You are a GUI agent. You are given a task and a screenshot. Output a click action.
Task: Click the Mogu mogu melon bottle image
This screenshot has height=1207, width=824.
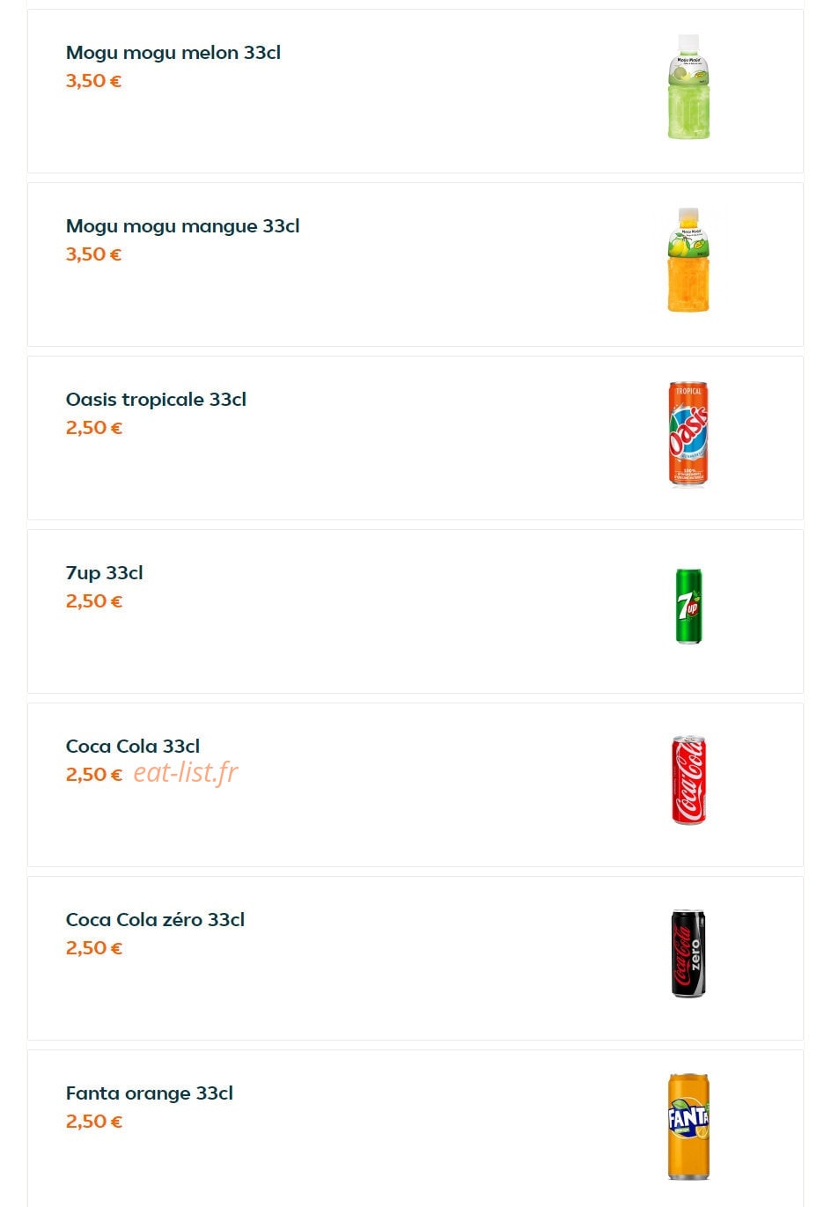pos(688,87)
